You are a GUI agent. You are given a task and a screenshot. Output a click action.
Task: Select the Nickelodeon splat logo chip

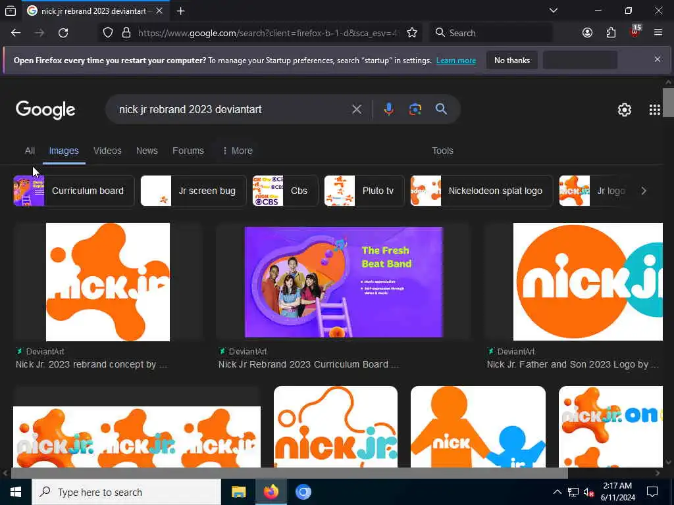coord(481,191)
